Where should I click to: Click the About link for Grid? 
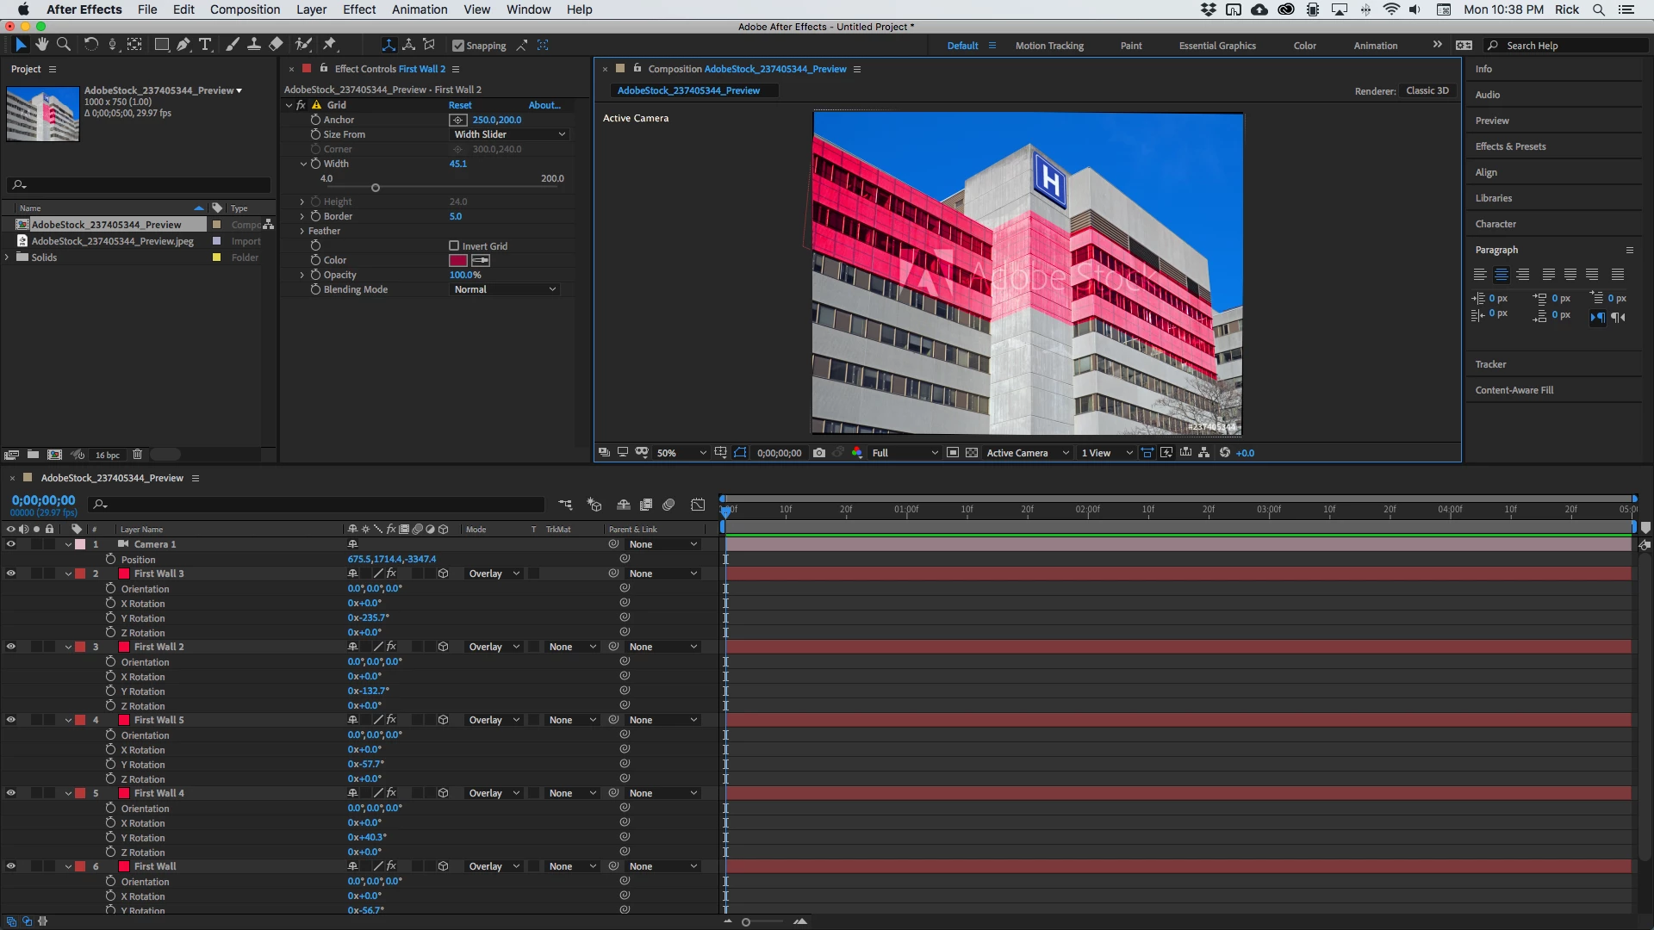[x=544, y=105]
